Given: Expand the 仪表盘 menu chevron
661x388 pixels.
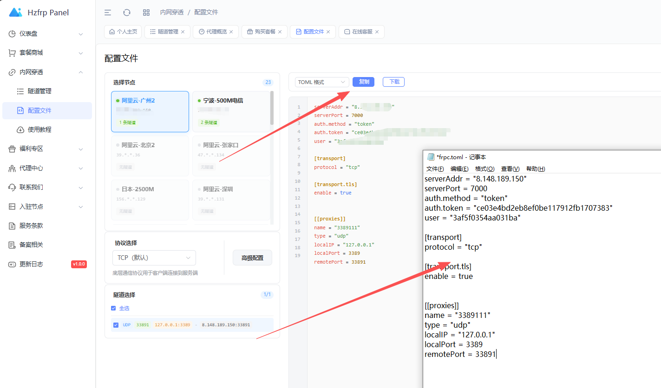Looking at the screenshot, I should 81,34.
